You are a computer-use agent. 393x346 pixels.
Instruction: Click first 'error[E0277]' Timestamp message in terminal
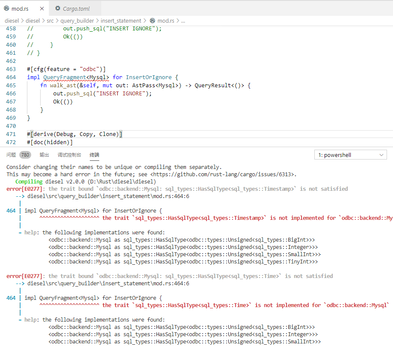(x=177, y=189)
